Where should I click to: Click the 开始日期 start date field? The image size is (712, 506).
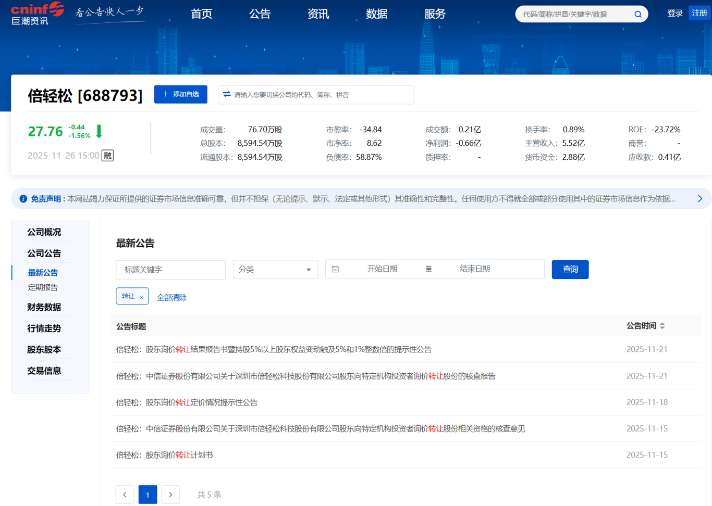click(x=383, y=269)
